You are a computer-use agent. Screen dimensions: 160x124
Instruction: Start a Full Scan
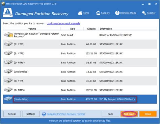(129, 114)
